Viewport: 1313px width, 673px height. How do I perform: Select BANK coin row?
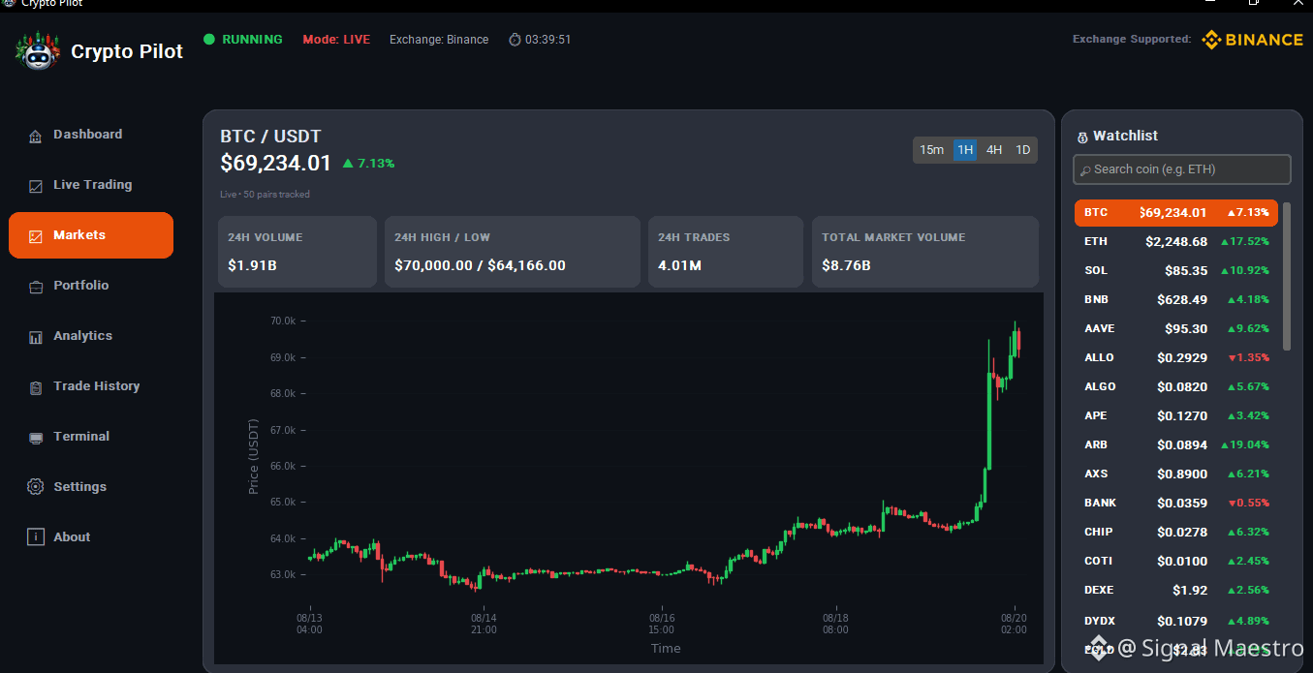tap(1176, 504)
